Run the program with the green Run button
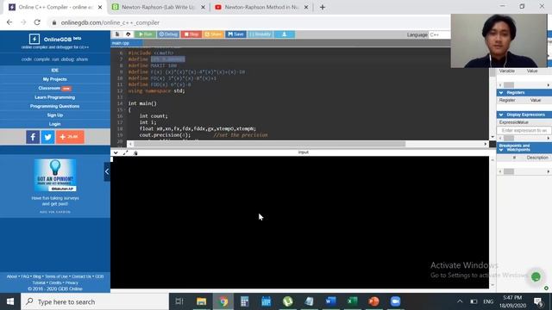The width and height of the screenshot is (552, 310). click(146, 34)
